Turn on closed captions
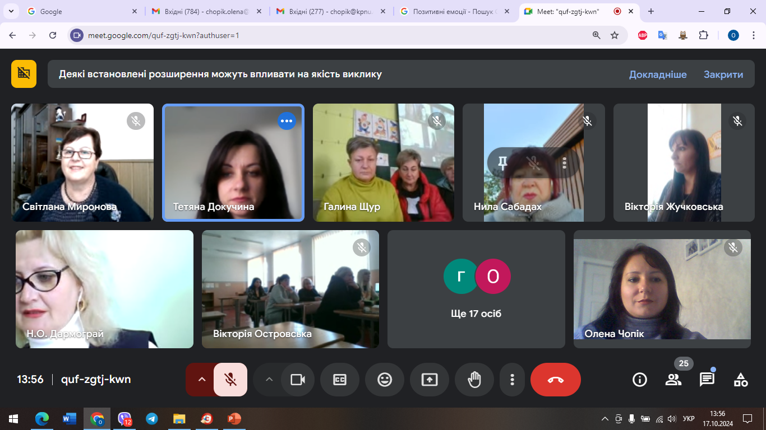766x430 pixels. (x=340, y=380)
